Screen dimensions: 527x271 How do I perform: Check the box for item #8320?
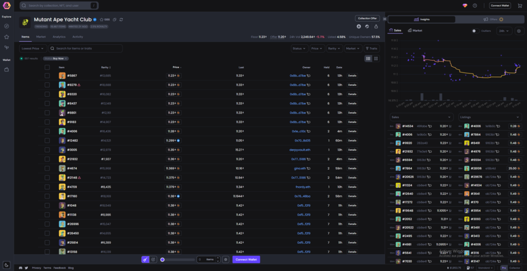[47, 94]
